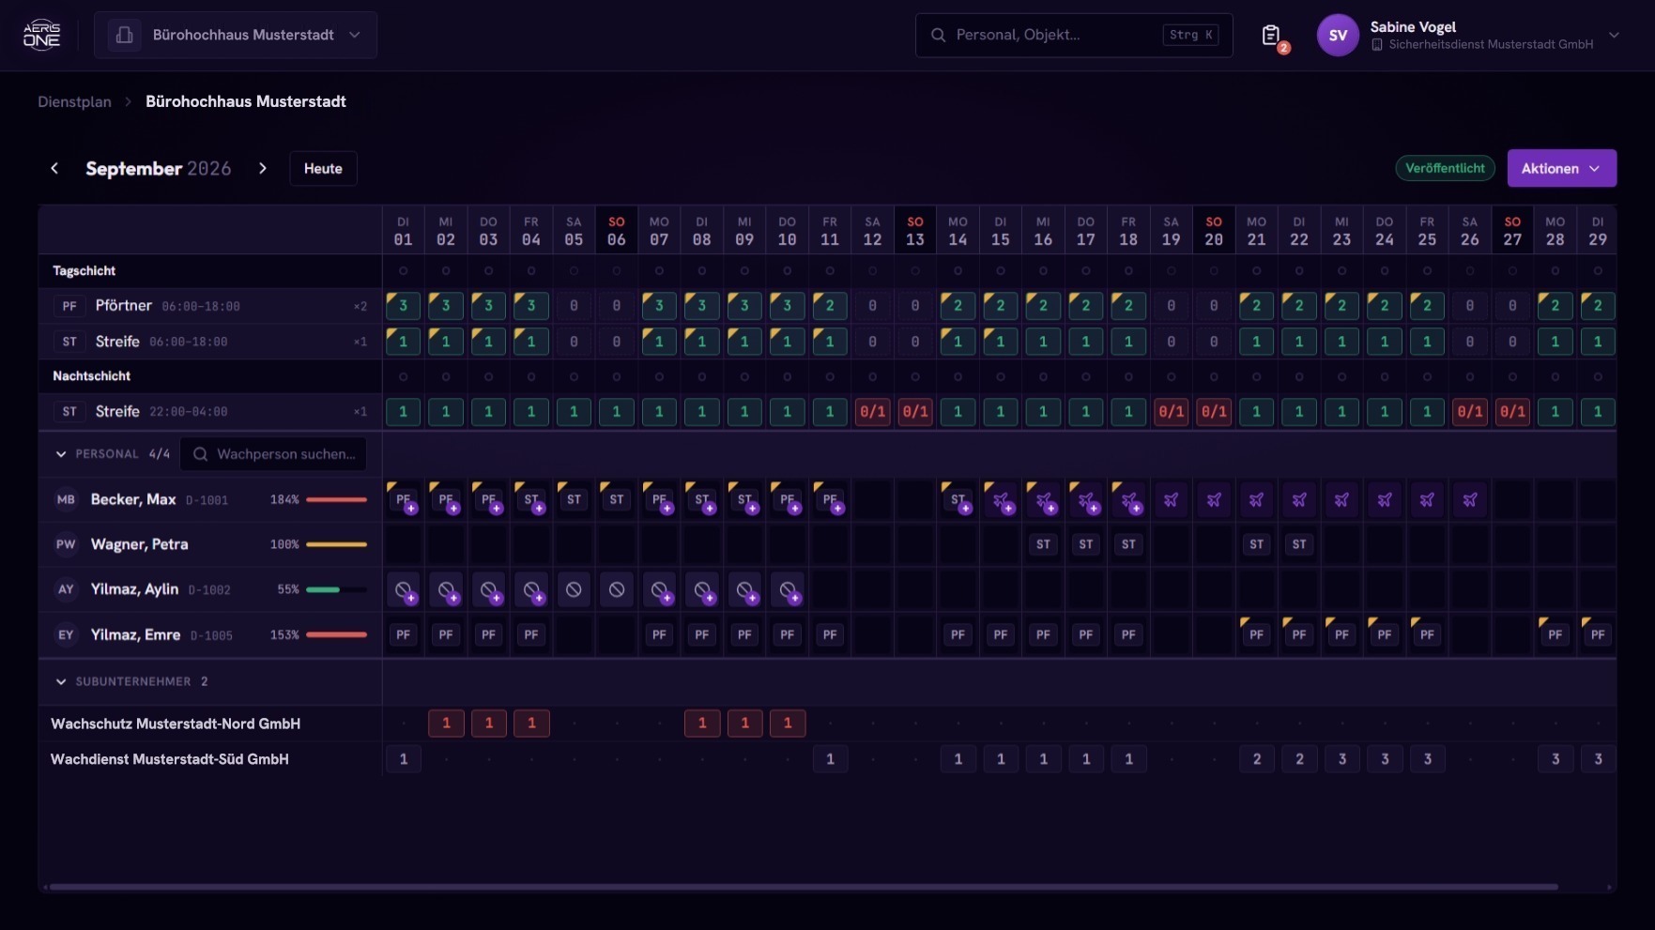Click horizontal scrollbar below the schedule
The height and width of the screenshot is (930, 1655).
(804, 886)
